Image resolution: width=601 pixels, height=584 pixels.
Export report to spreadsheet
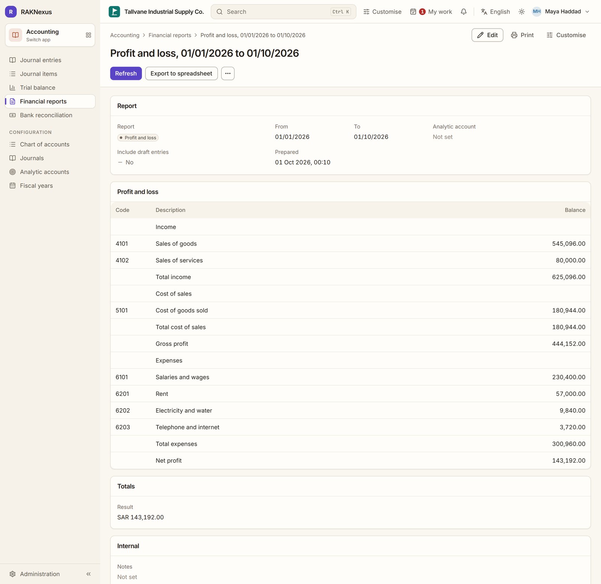(x=181, y=74)
